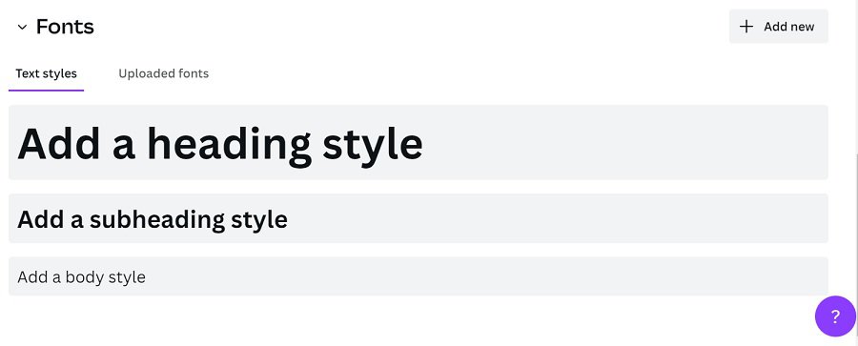Open the Add a body style row
The width and height of the screenshot is (858, 346).
tap(419, 276)
